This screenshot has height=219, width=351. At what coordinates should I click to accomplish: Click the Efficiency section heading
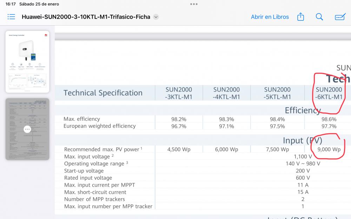point(303,110)
